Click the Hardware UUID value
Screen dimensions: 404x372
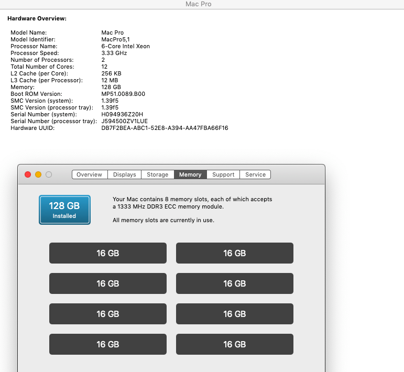165,128
